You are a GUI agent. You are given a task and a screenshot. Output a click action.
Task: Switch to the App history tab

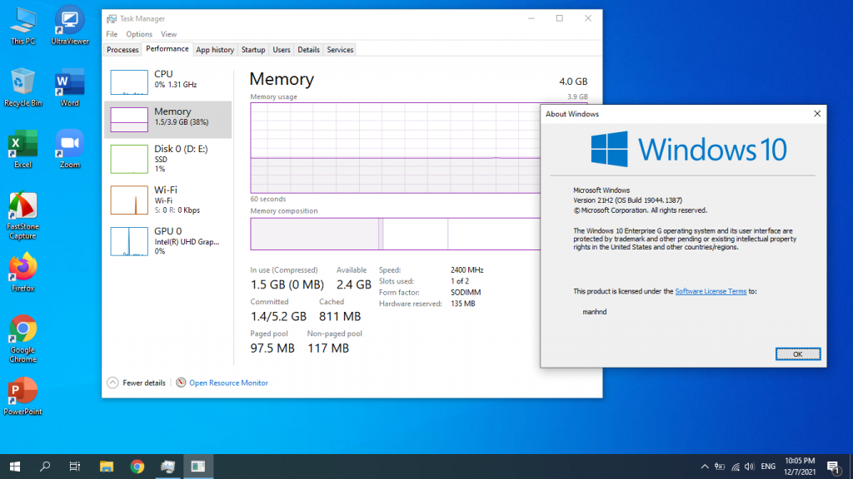tap(215, 49)
